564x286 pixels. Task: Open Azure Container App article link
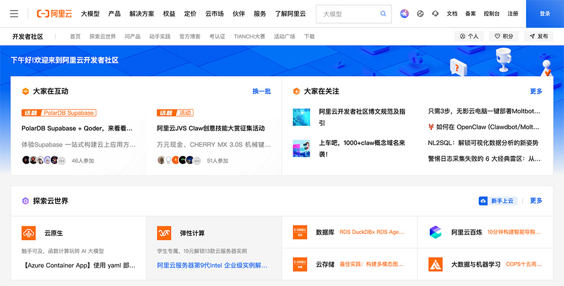tap(79, 266)
